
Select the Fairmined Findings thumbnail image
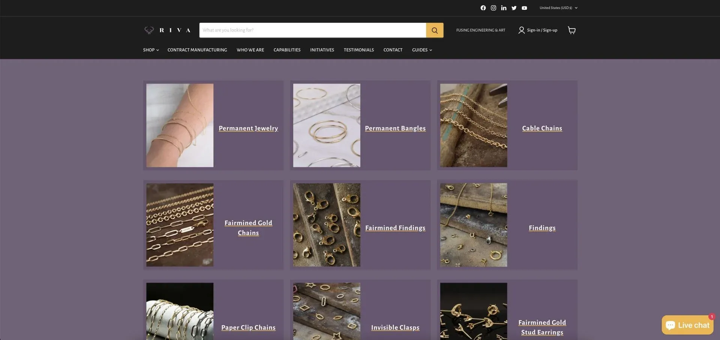click(327, 225)
